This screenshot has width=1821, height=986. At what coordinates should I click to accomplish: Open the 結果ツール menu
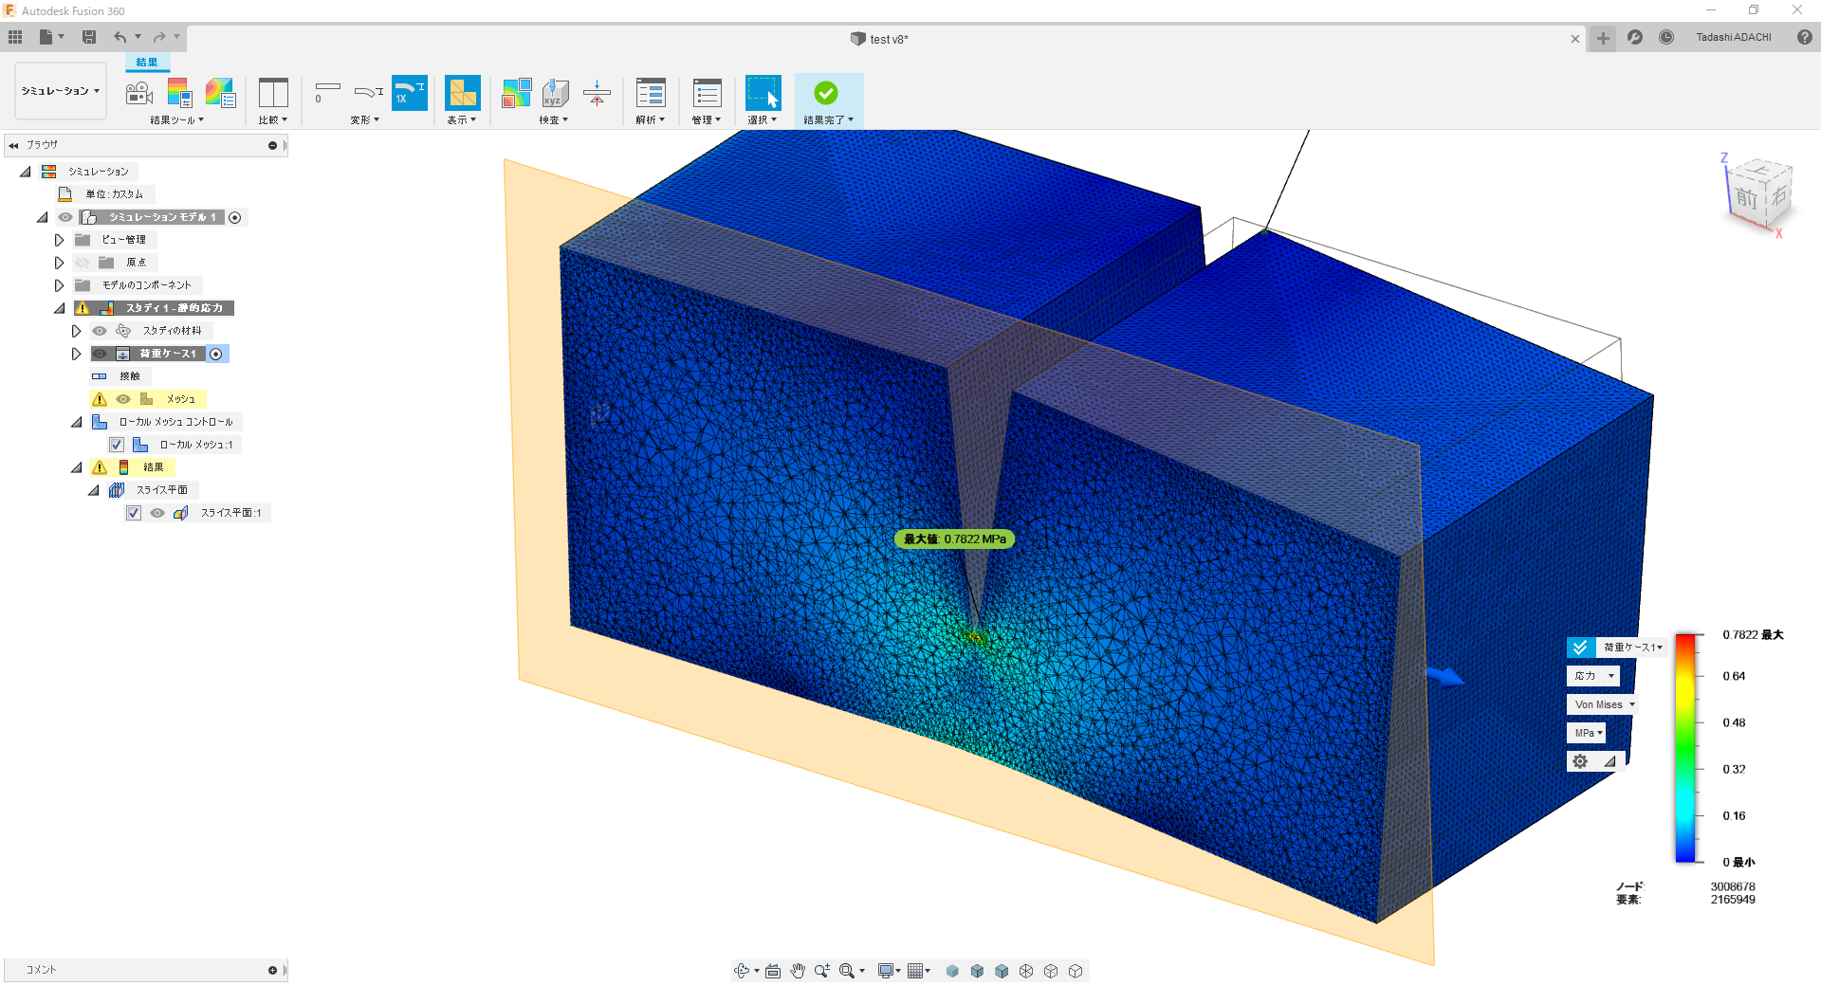coord(177,120)
